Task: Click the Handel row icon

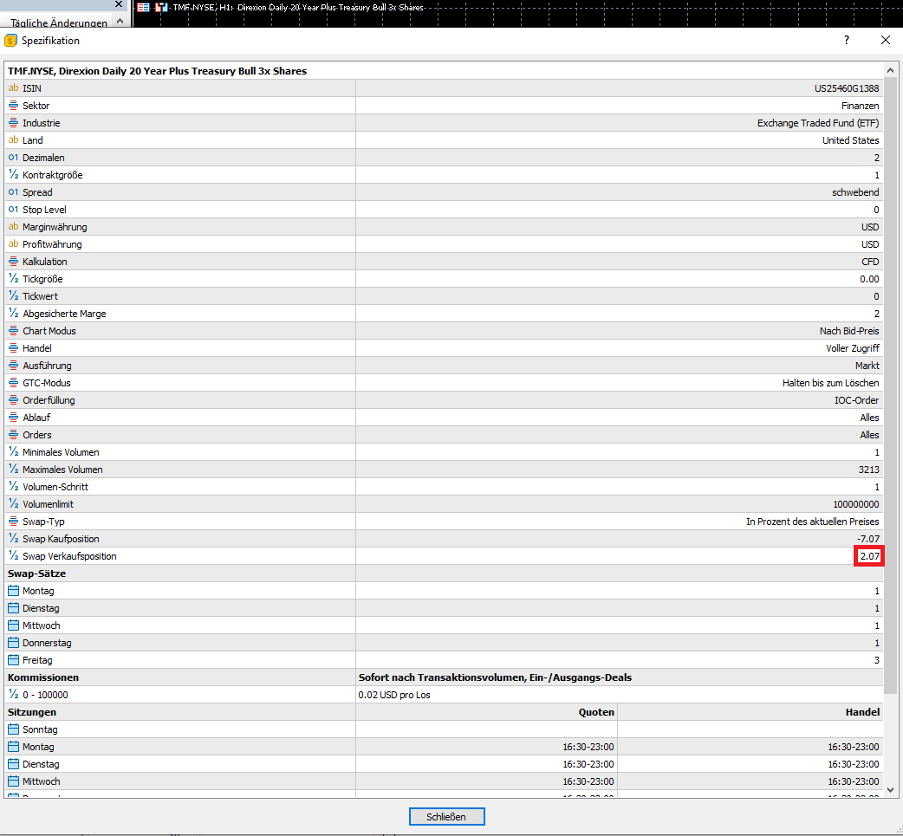Action: point(13,347)
